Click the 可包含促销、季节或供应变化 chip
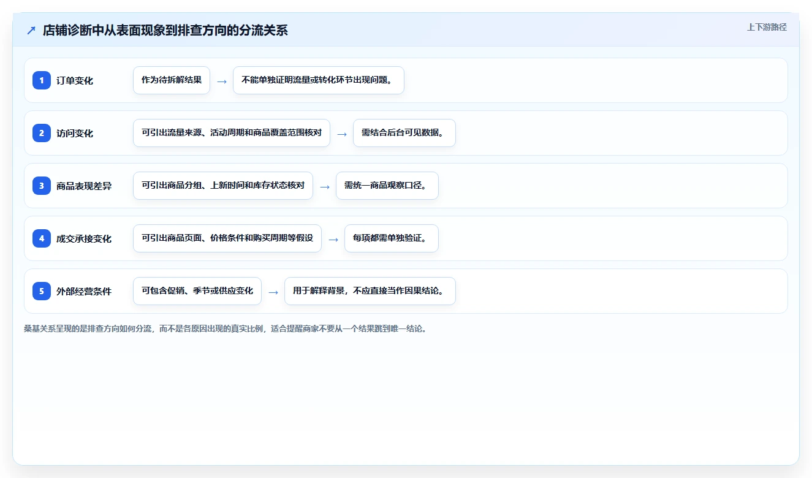This screenshot has width=812, height=478. click(197, 291)
